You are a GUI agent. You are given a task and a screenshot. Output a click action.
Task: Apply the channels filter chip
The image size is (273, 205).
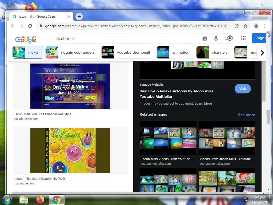click(214, 52)
